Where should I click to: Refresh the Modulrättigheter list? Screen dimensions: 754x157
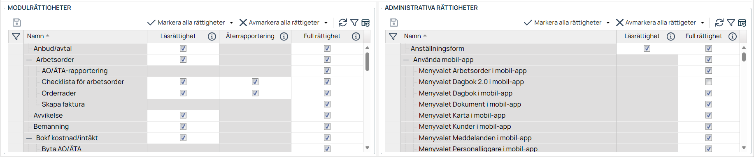point(342,23)
